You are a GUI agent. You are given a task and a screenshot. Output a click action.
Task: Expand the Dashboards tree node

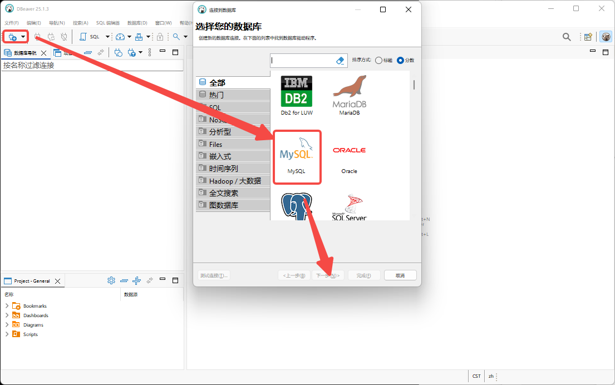pos(7,315)
